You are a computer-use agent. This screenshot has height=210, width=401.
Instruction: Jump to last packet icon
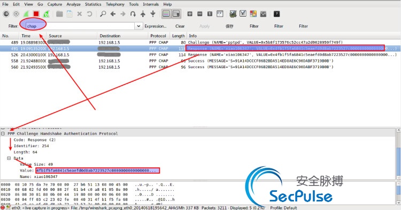(x=153, y=14)
